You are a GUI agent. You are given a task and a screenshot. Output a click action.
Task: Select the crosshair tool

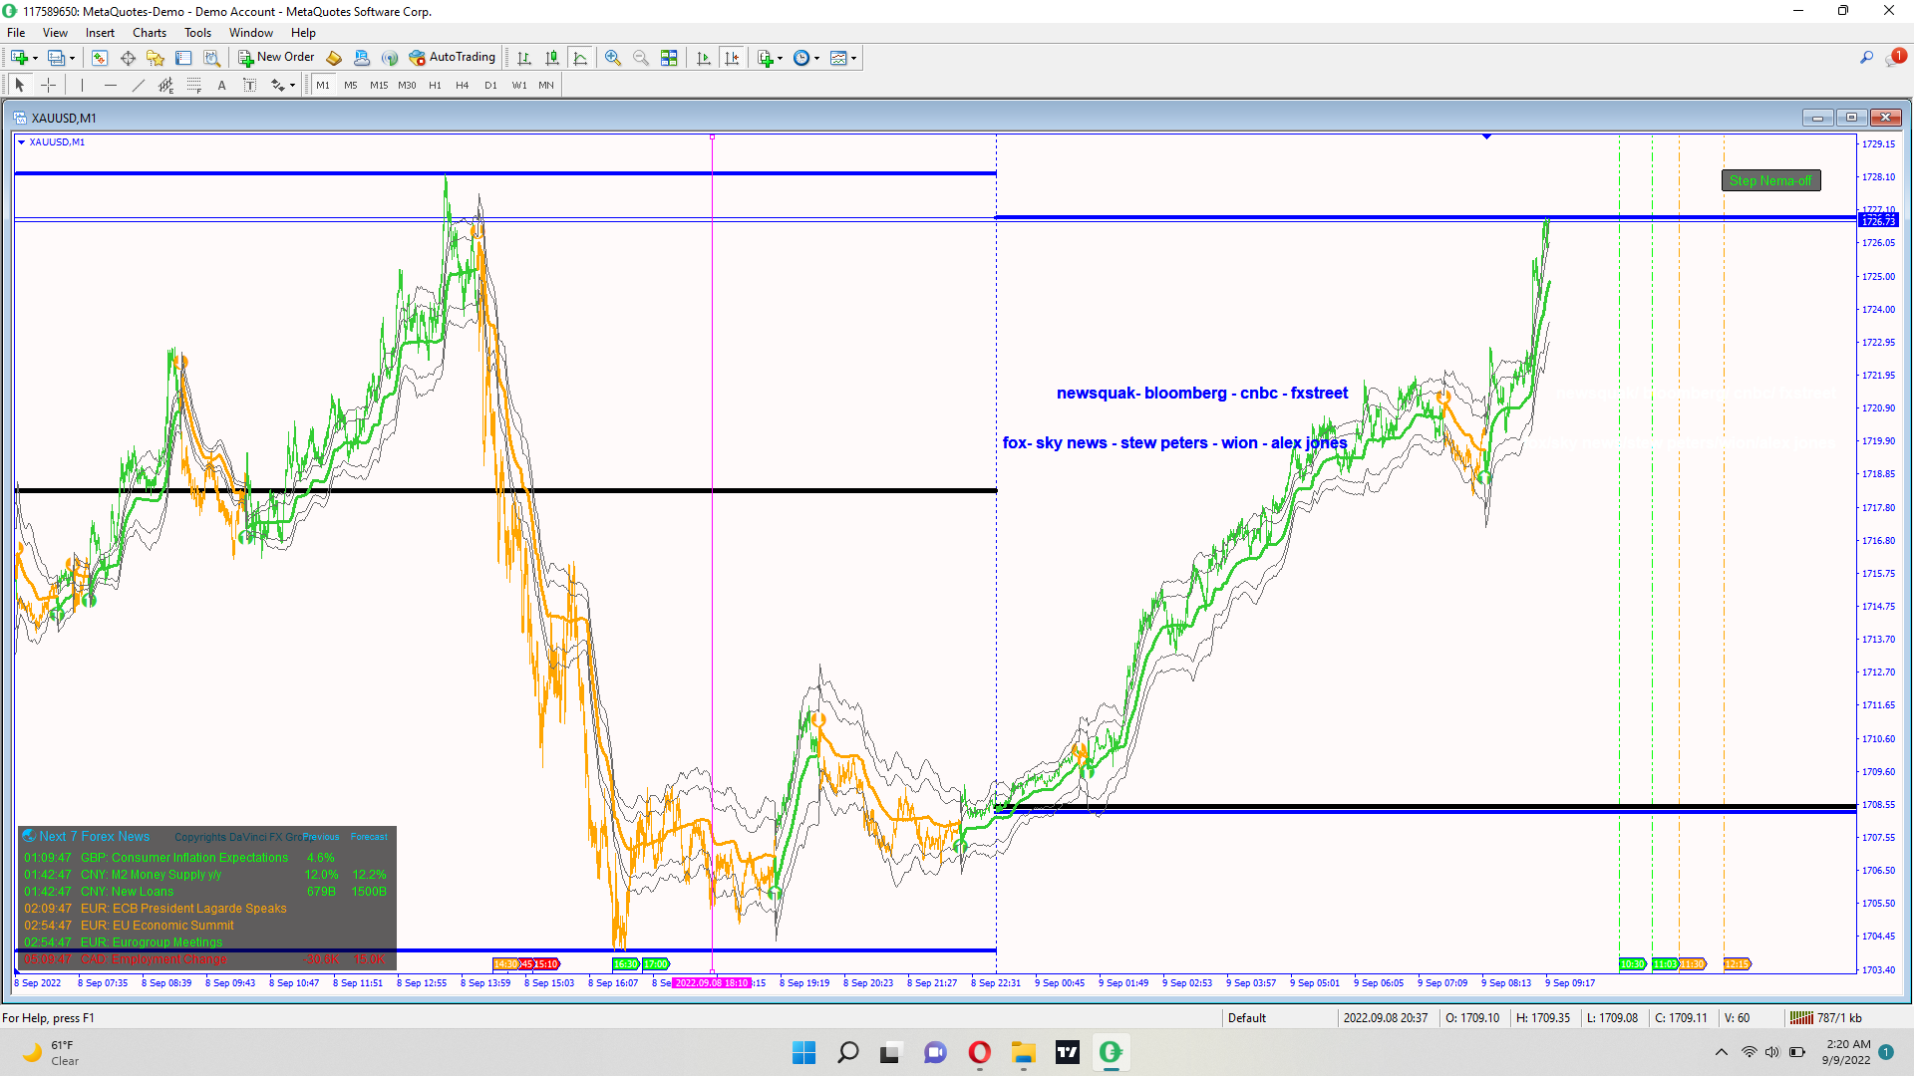pos(48,86)
